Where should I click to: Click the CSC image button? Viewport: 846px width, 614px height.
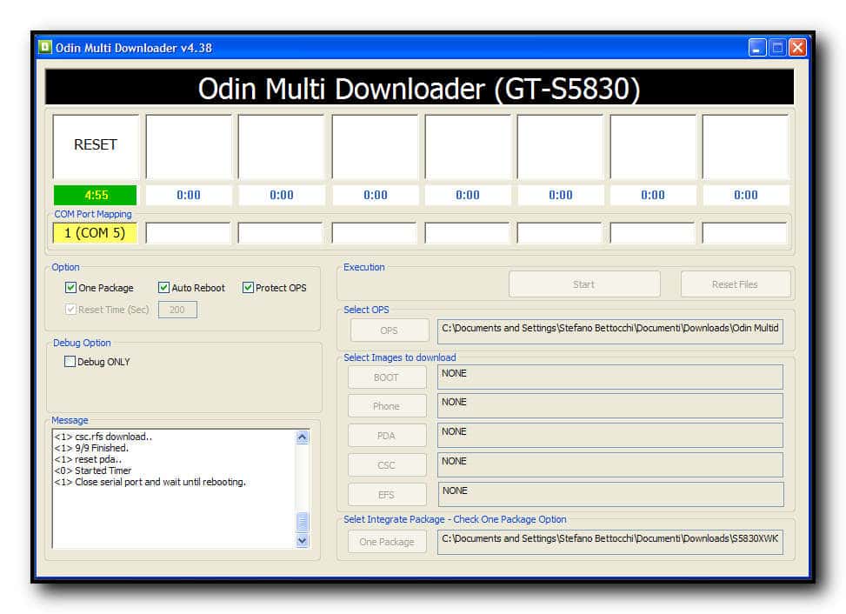pos(387,465)
